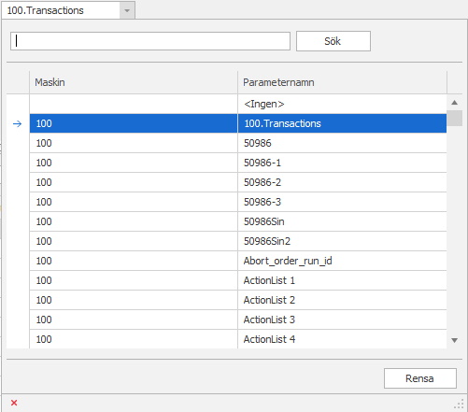Select the 50986-1 parameter row
Screen dimensions: 468x412
click(238, 163)
